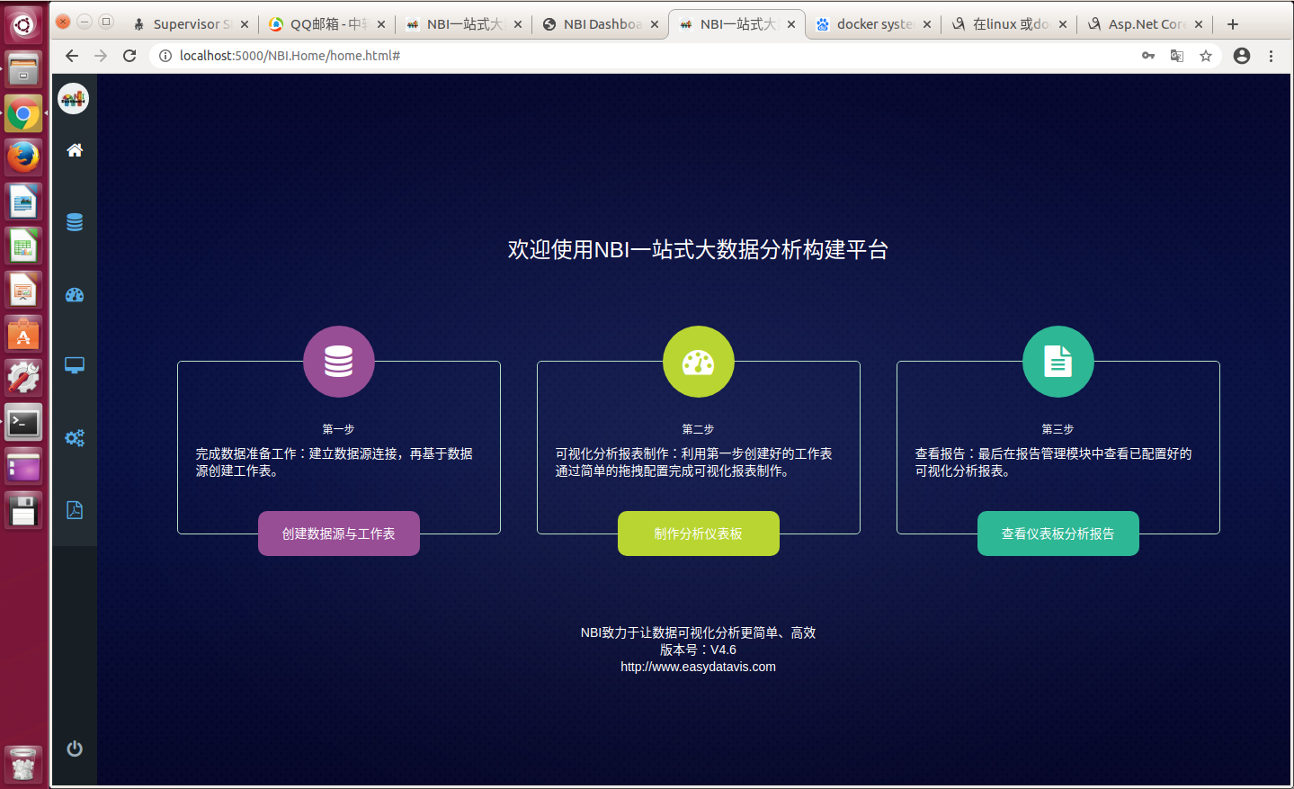Screen dimensions: 1294x789
Task: Open the PDF document sidebar icon
Action: coord(75,510)
